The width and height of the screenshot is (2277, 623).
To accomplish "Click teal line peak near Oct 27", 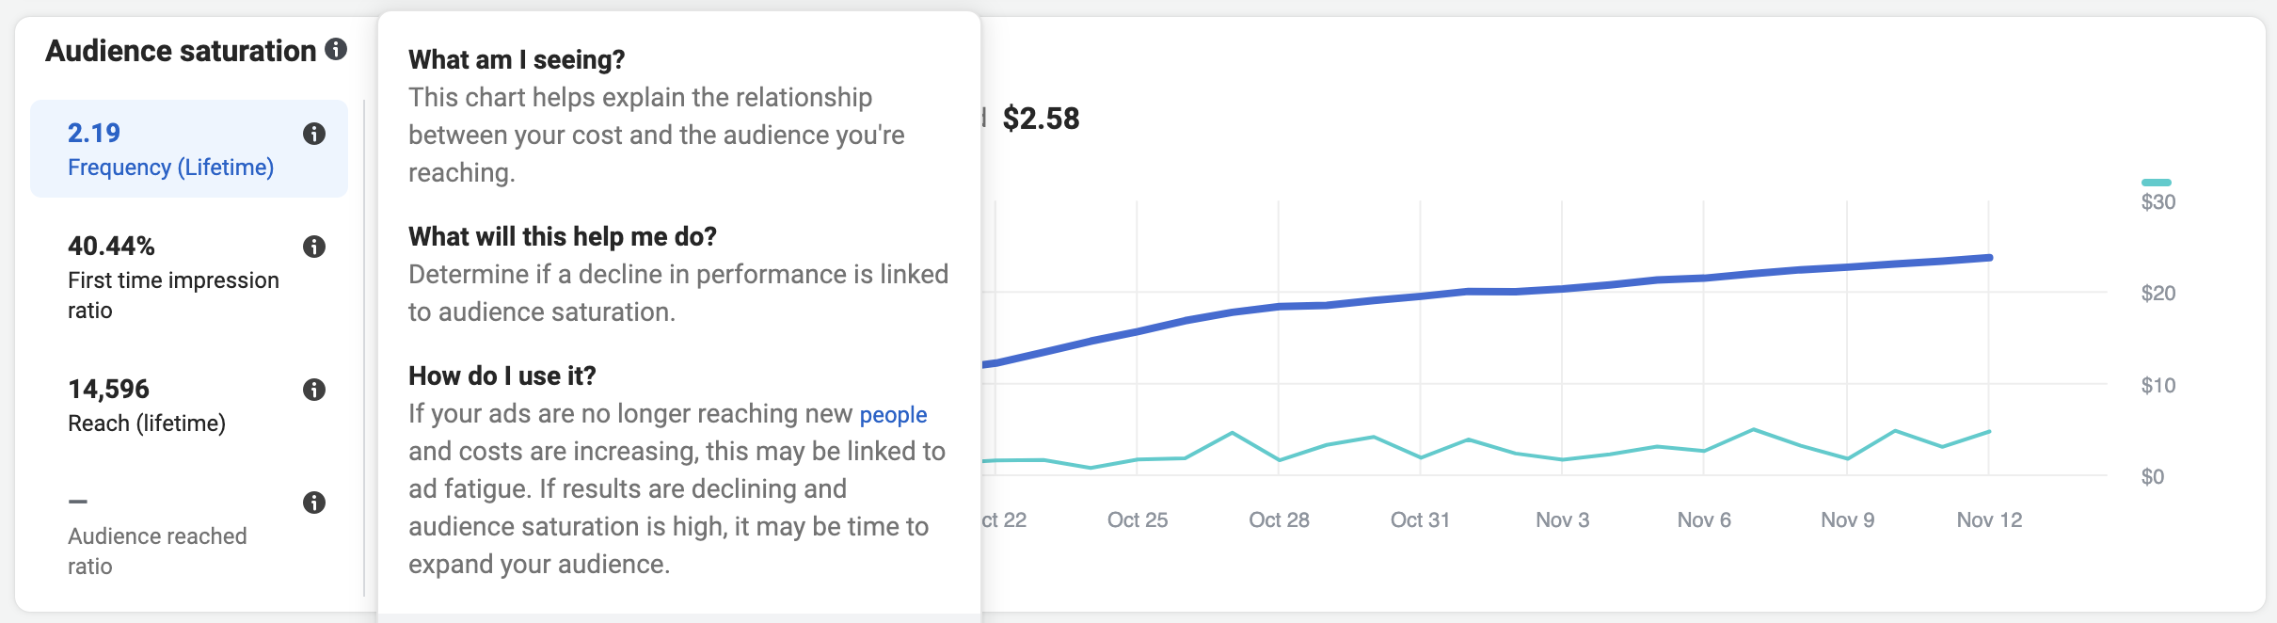I will 1232,433.
